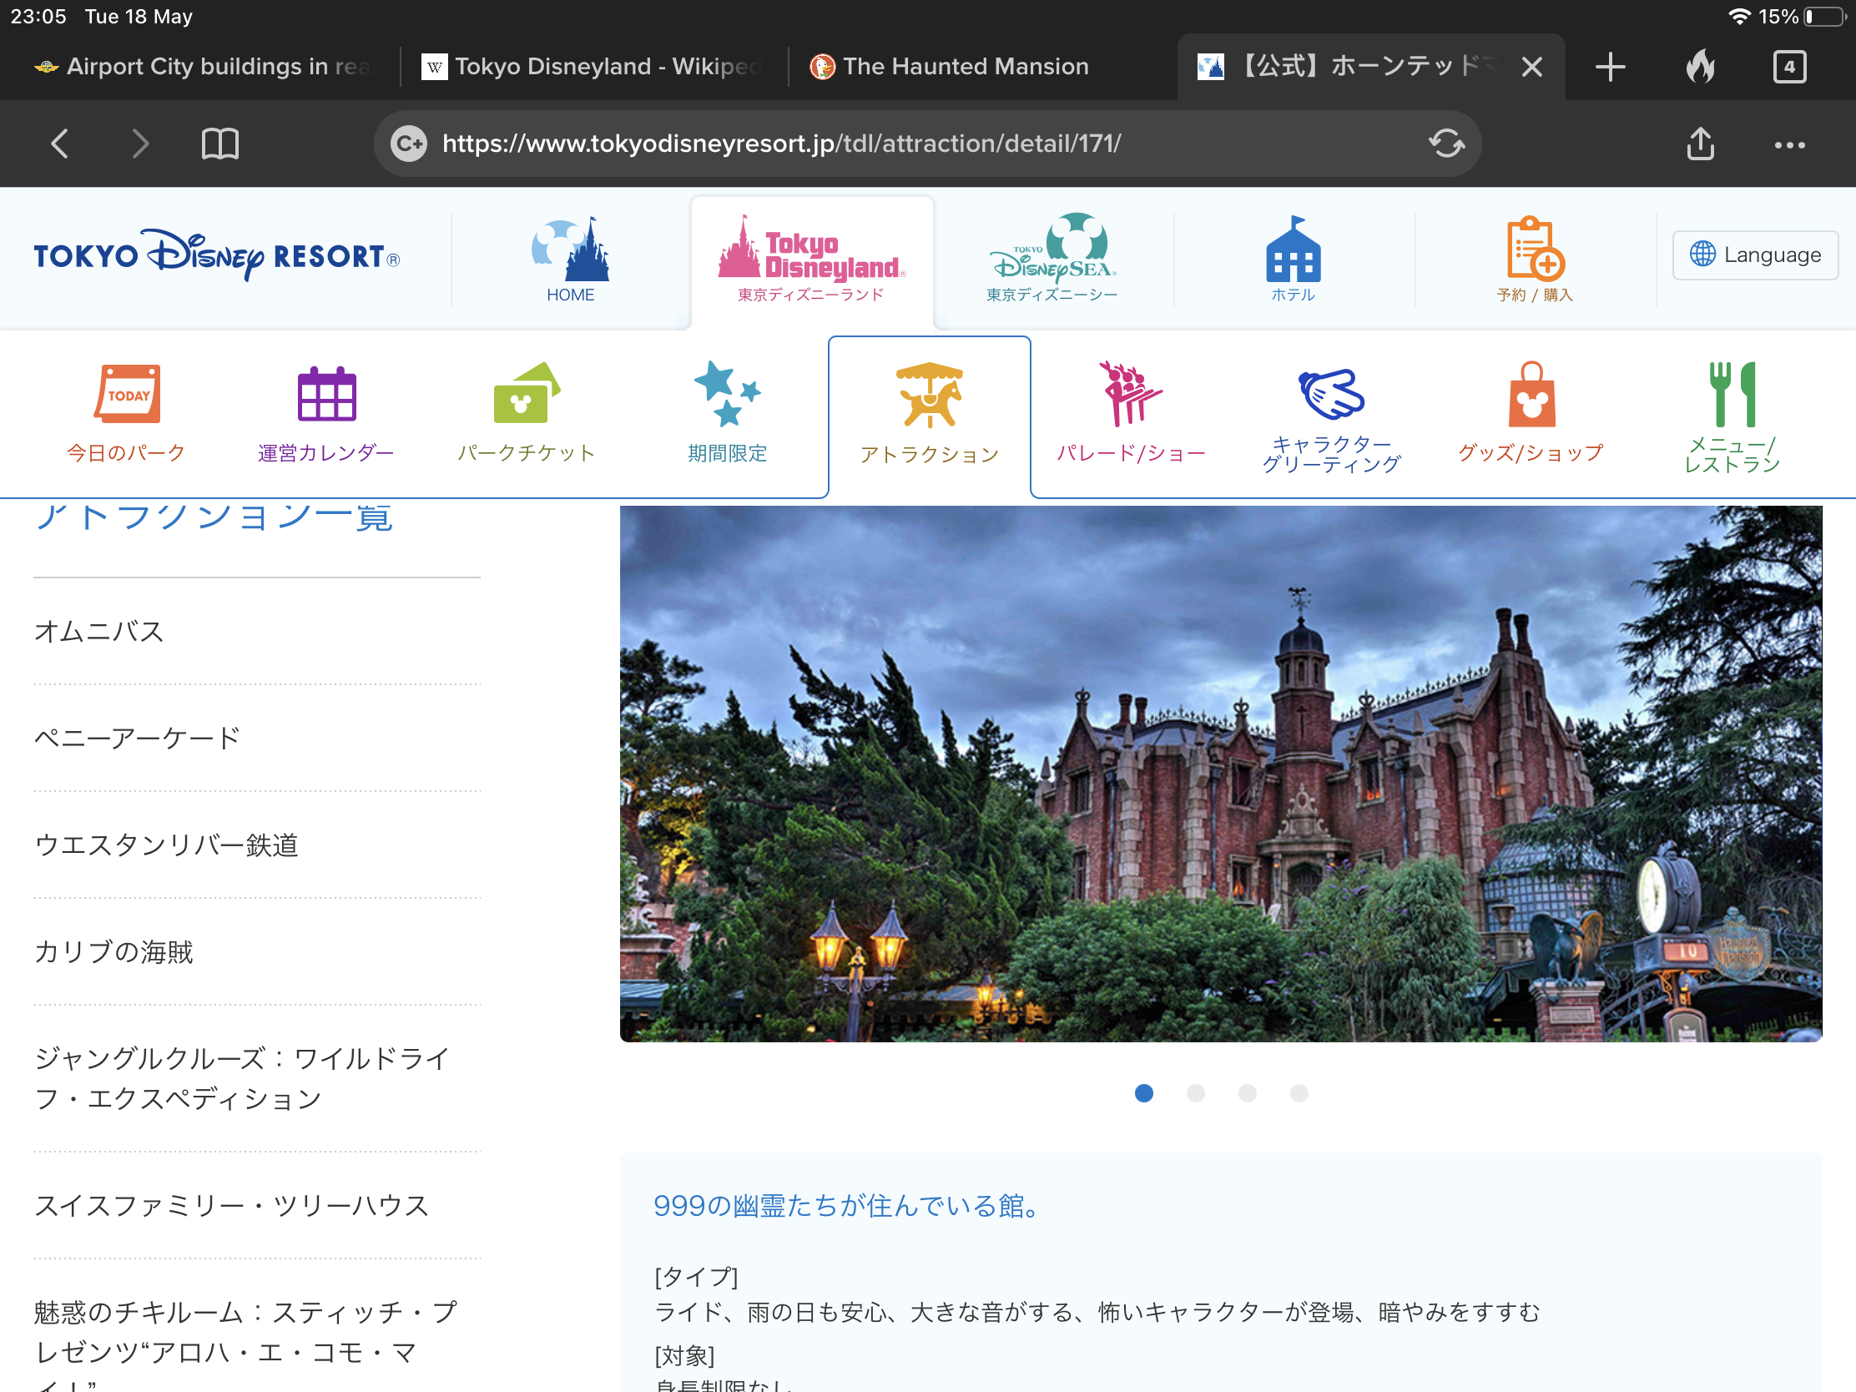Viewport: 1856px width, 1392px height.
Task: Switch to Airport City buildings tab
Action: [x=201, y=66]
